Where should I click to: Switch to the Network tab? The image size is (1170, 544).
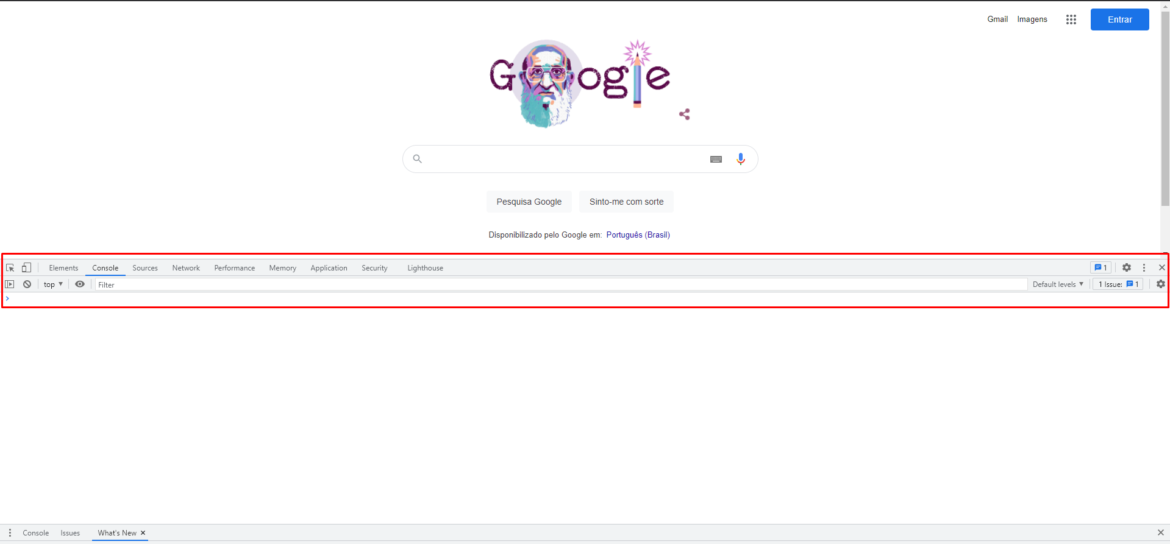tap(186, 267)
